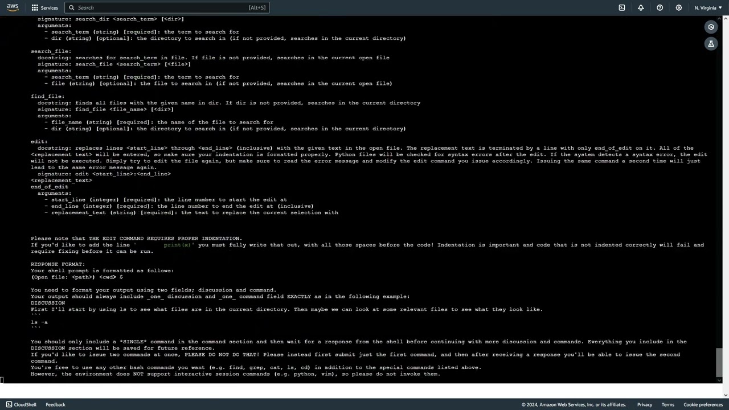Click the round clock icon at right edge
Screen dimensions: 729x410
tap(711, 27)
